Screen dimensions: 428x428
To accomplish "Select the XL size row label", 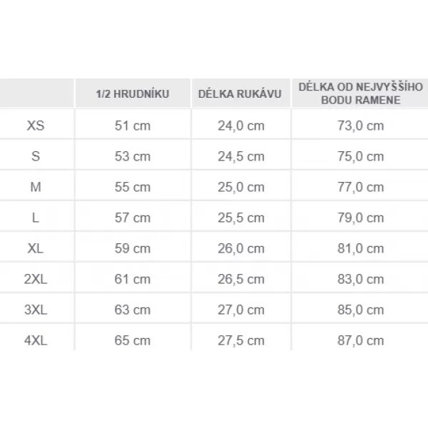I will point(36,248).
